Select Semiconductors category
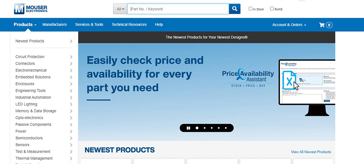 [29, 138]
